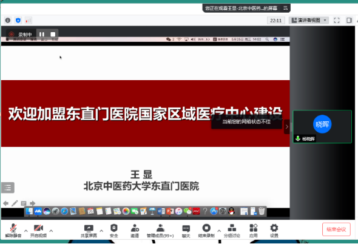This screenshot has width=358, height=244.
Task: Open the 共享屏幕 share screen icon
Action: pyautogui.click(x=89, y=231)
